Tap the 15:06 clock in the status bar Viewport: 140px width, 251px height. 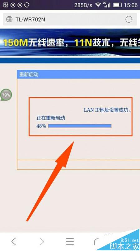131,5
